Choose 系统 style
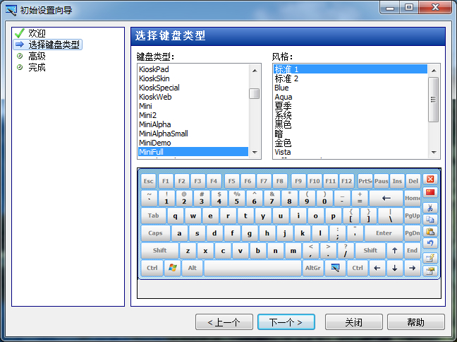Screen dimensions: 457x342 click(351, 115)
